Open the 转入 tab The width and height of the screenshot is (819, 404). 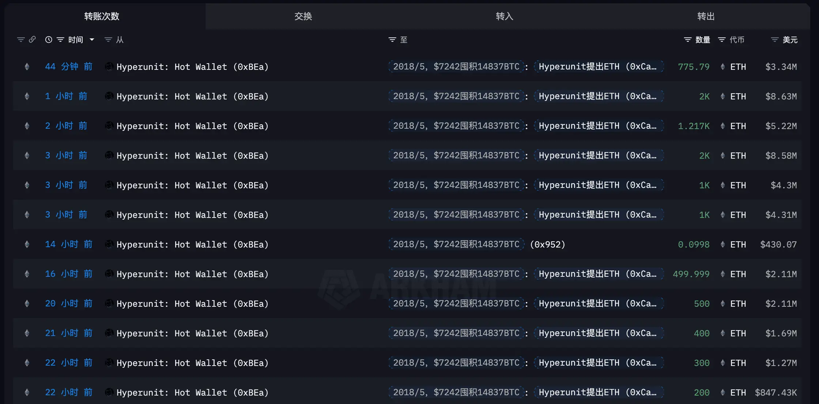(x=505, y=16)
